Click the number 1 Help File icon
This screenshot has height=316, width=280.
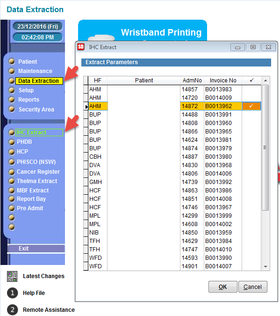tap(13, 293)
